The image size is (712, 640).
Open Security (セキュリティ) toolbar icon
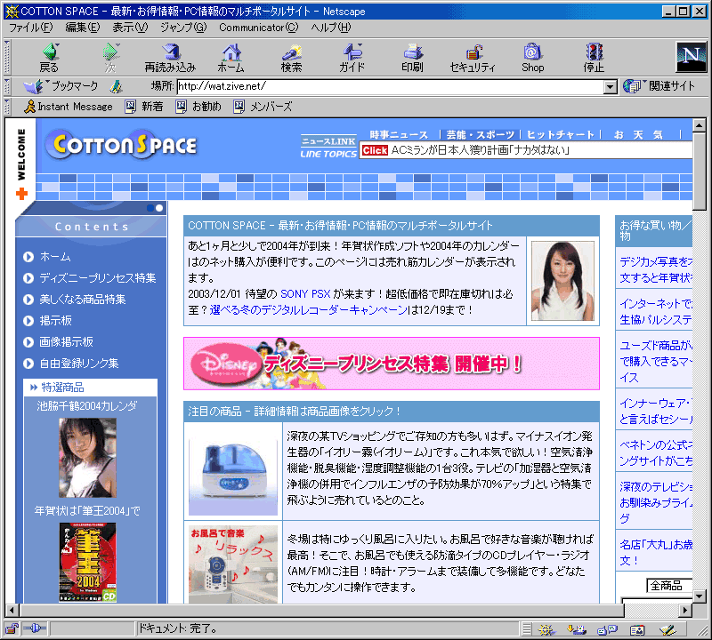473,58
